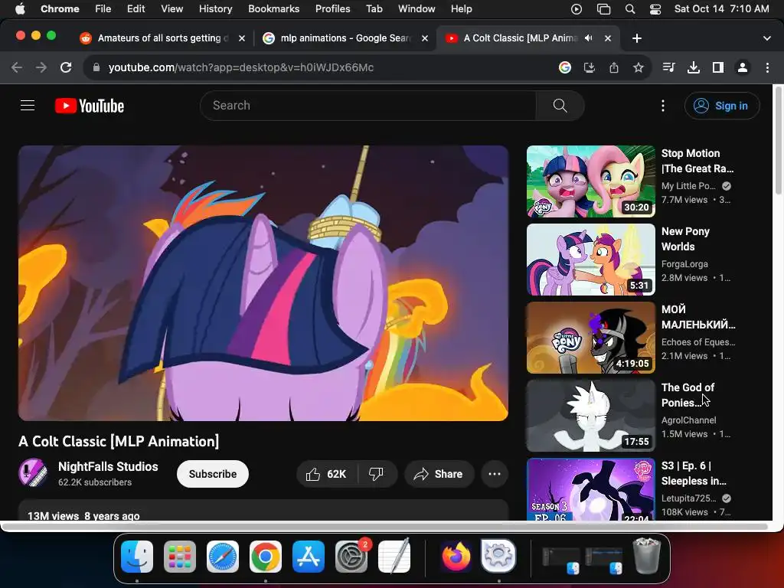
Task: Dislike the video with thumbs down
Action: tap(376, 474)
